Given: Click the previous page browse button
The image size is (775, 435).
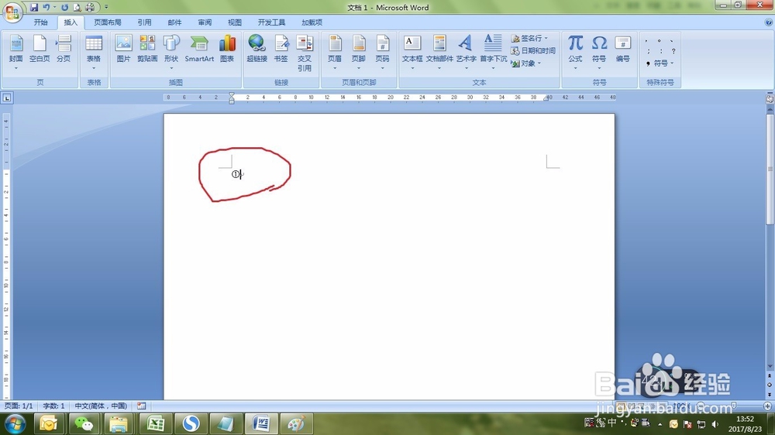Looking at the screenshot, I should coord(770,375).
